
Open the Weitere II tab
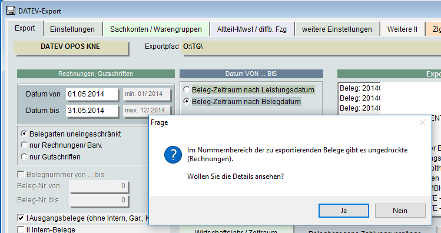402,29
